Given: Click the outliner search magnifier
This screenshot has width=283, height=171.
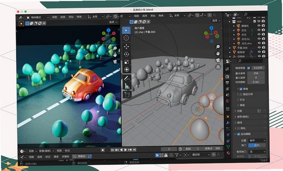Looking at the screenshot, I should pos(245,14).
